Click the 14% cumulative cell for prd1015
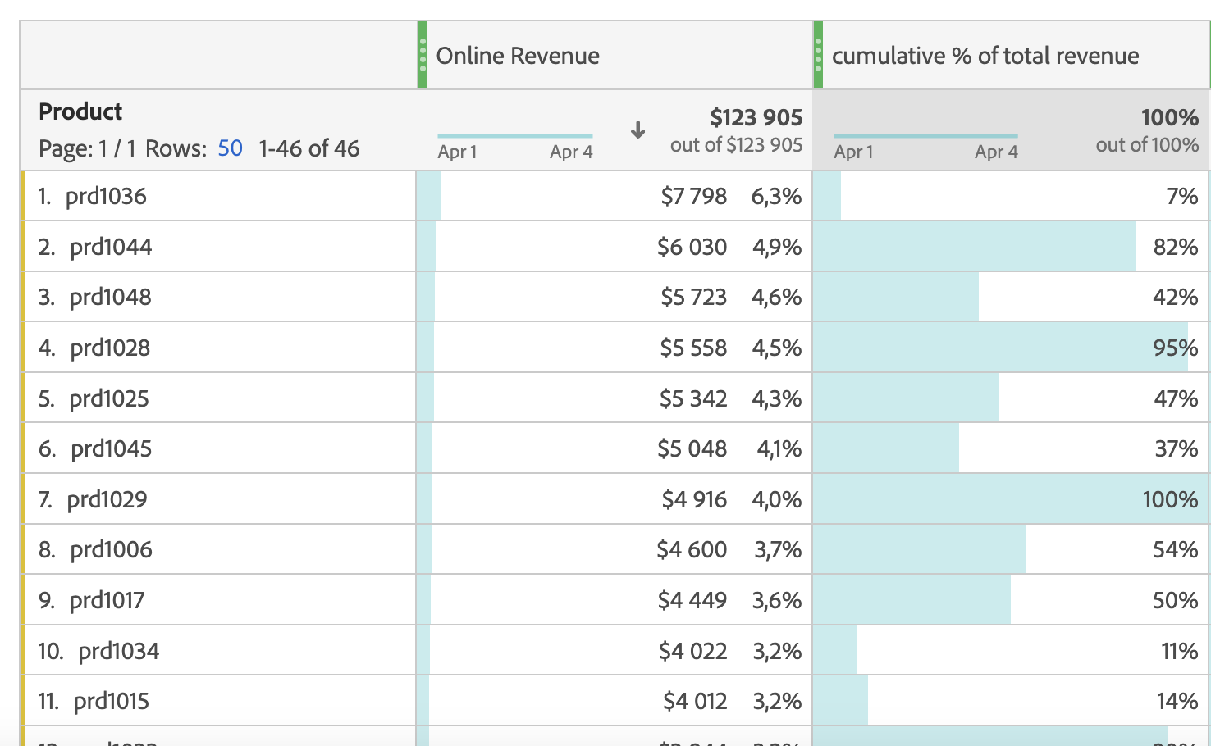1211x746 pixels. click(1011, 701)
